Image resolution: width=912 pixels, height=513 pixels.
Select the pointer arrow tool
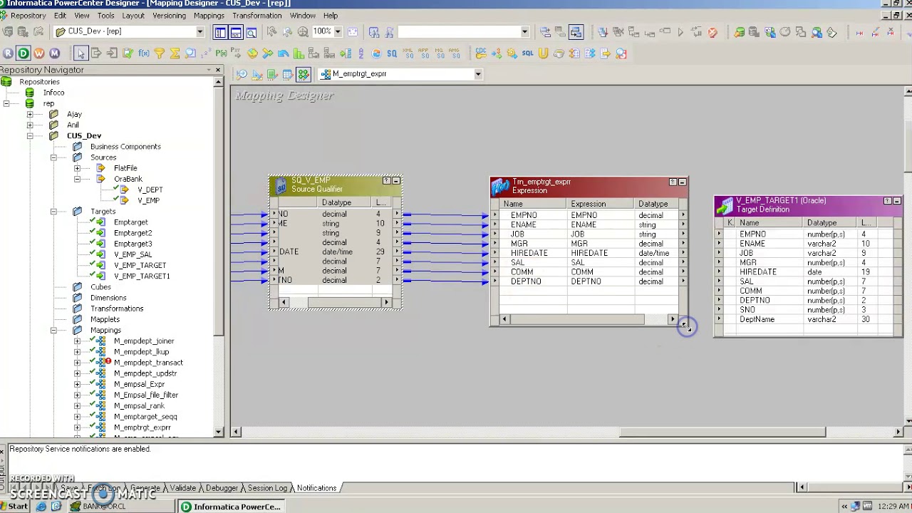tap(81, 53)
